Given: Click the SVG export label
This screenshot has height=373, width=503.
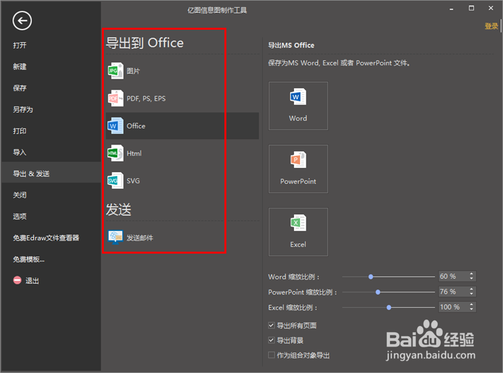Looking at the screenshot, I should pos(133,181).
